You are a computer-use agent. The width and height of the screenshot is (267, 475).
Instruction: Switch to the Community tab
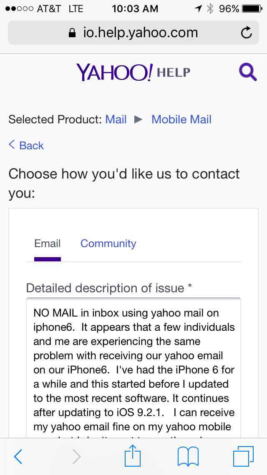pyautogui.click(x=108, y=244)
